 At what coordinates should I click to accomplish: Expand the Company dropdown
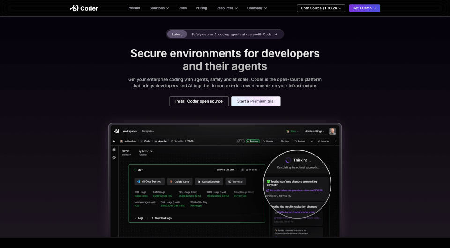[x=257, y=8]
